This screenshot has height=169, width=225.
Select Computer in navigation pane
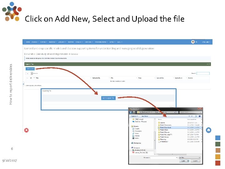tap(135, 148)
